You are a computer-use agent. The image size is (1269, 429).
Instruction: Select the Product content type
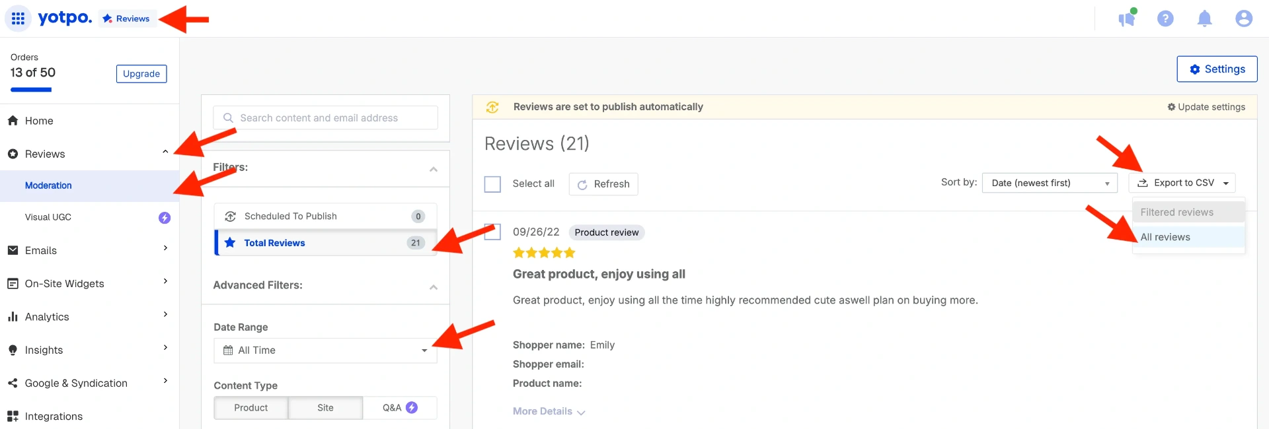pos(251,408)
